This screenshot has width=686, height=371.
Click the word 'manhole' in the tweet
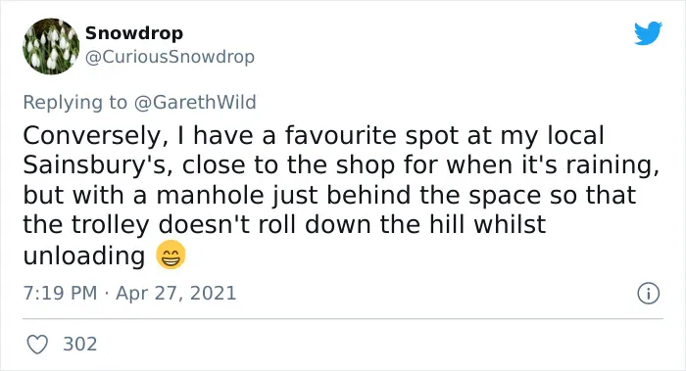pos(211,195)
